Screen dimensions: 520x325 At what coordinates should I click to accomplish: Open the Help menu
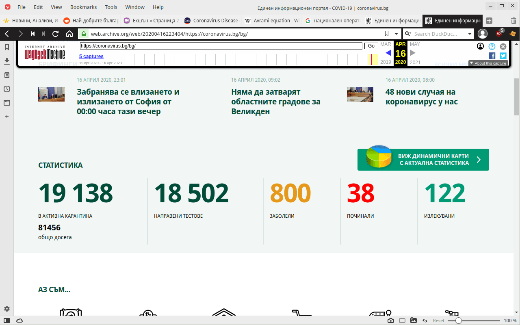tap(158, 7)
